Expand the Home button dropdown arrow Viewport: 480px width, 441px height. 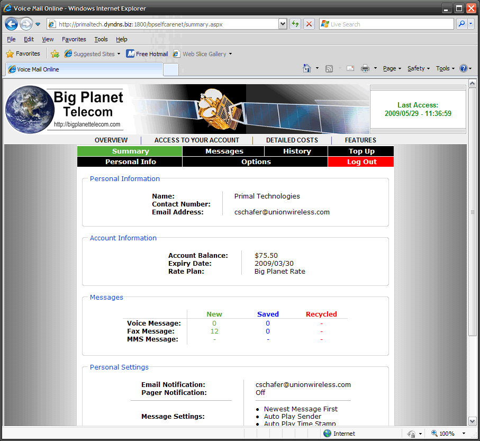pos(317,68)
